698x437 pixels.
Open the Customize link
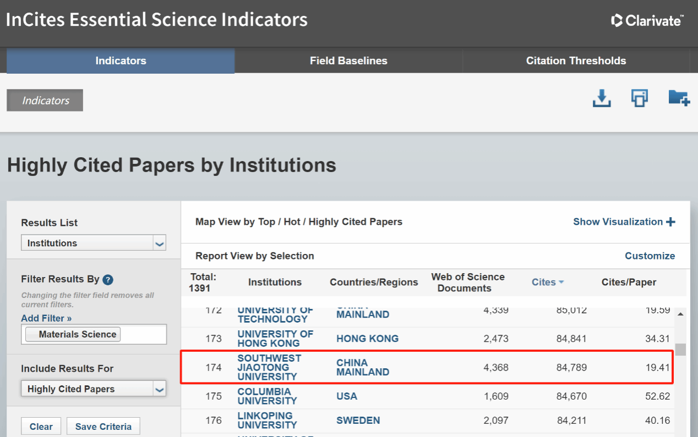(x=650, y=256)
